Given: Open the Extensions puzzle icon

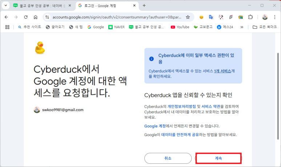Looking at the screenshot, I should pos(250,17).
